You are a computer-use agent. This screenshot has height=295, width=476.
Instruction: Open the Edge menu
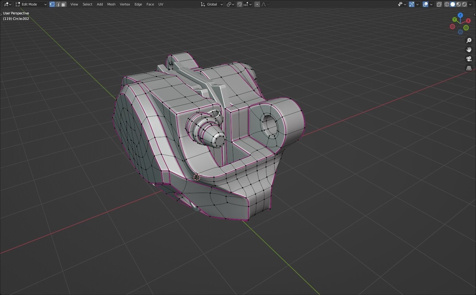[138, 4]
